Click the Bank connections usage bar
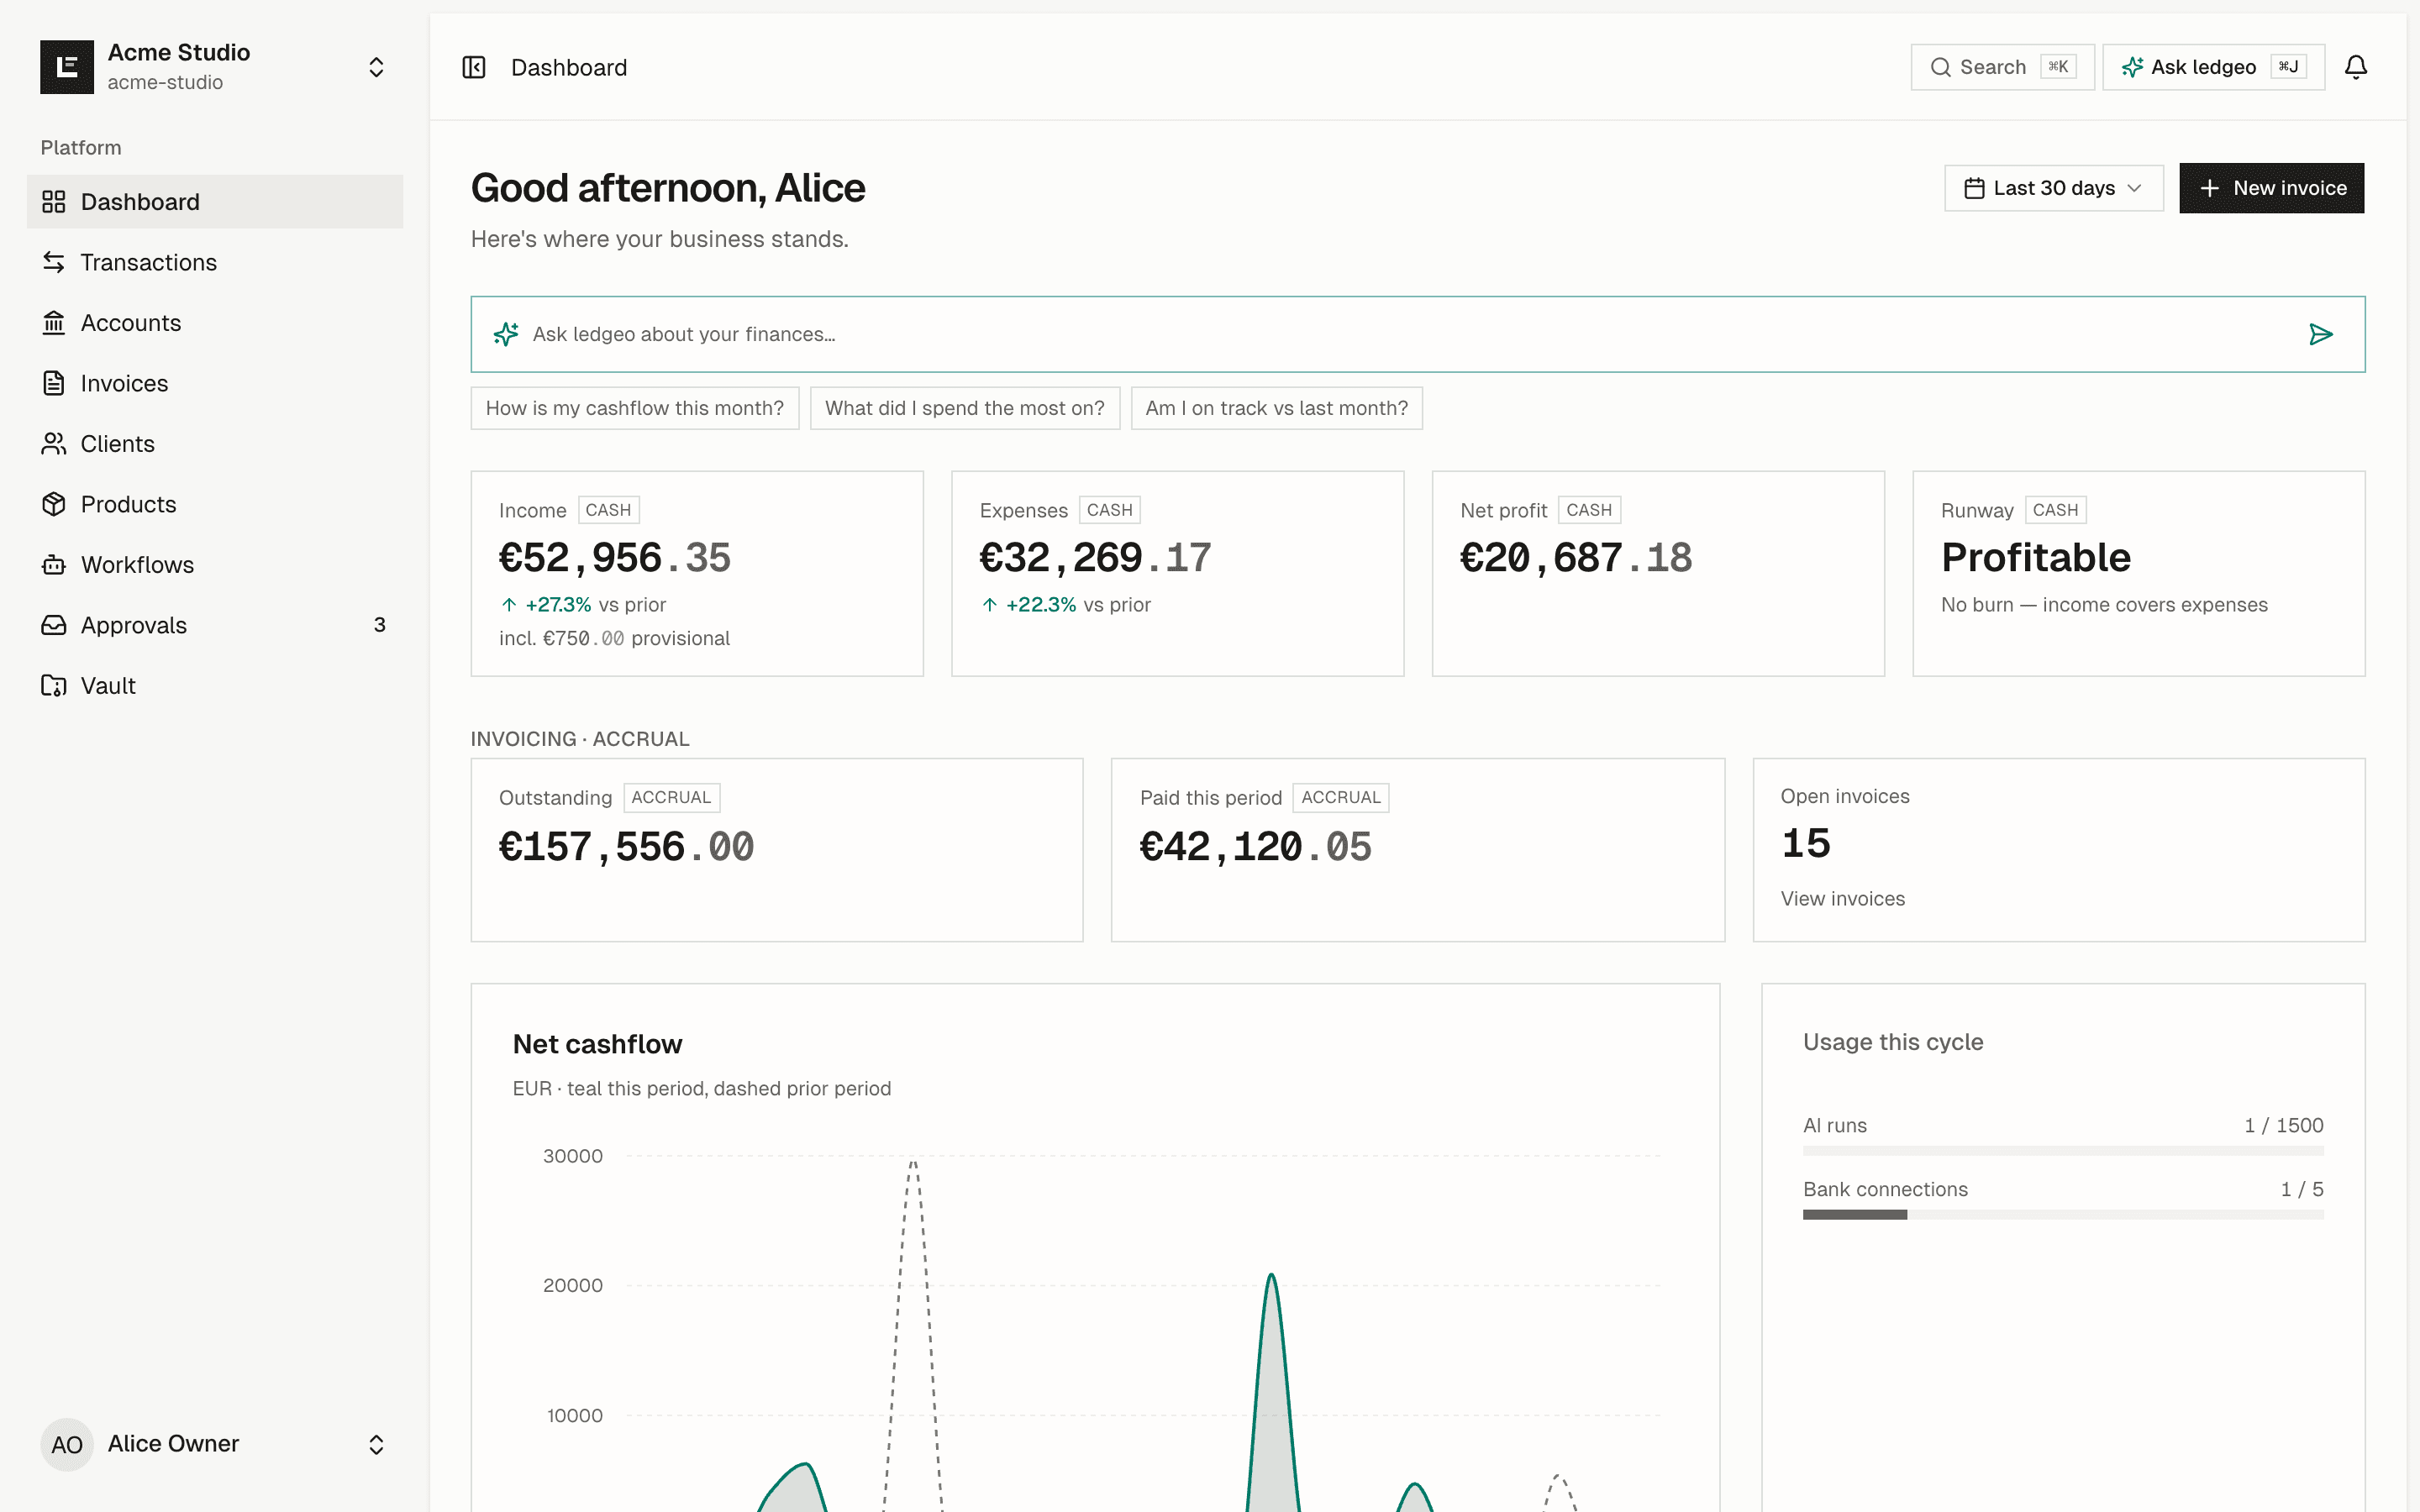The image size is (2420, 1512). tap(2063, 1215)
